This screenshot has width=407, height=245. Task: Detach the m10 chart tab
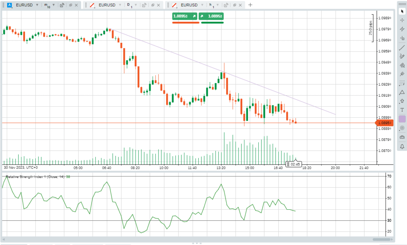coord(70,5)
